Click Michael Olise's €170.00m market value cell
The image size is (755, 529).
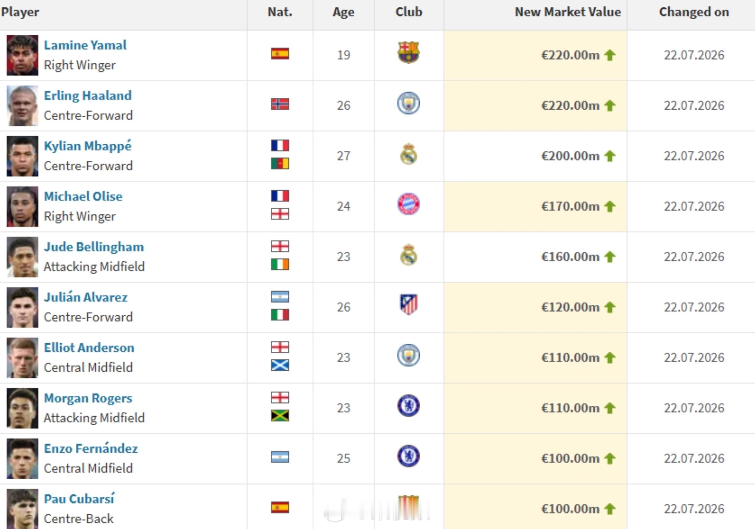click(535, 207)
